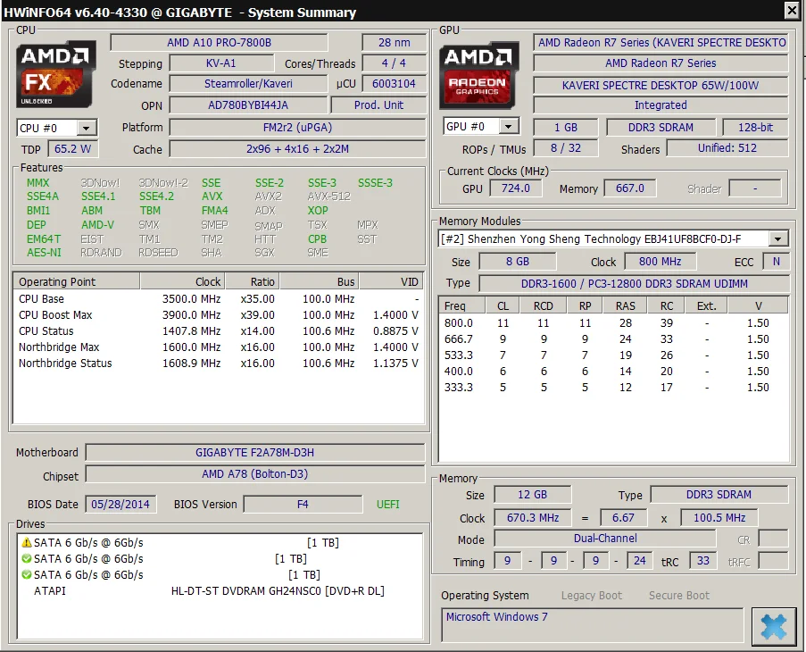Click the 8 / 32 ROPs/TMUs value
This screenshot has height=652, width=806.
566,148
